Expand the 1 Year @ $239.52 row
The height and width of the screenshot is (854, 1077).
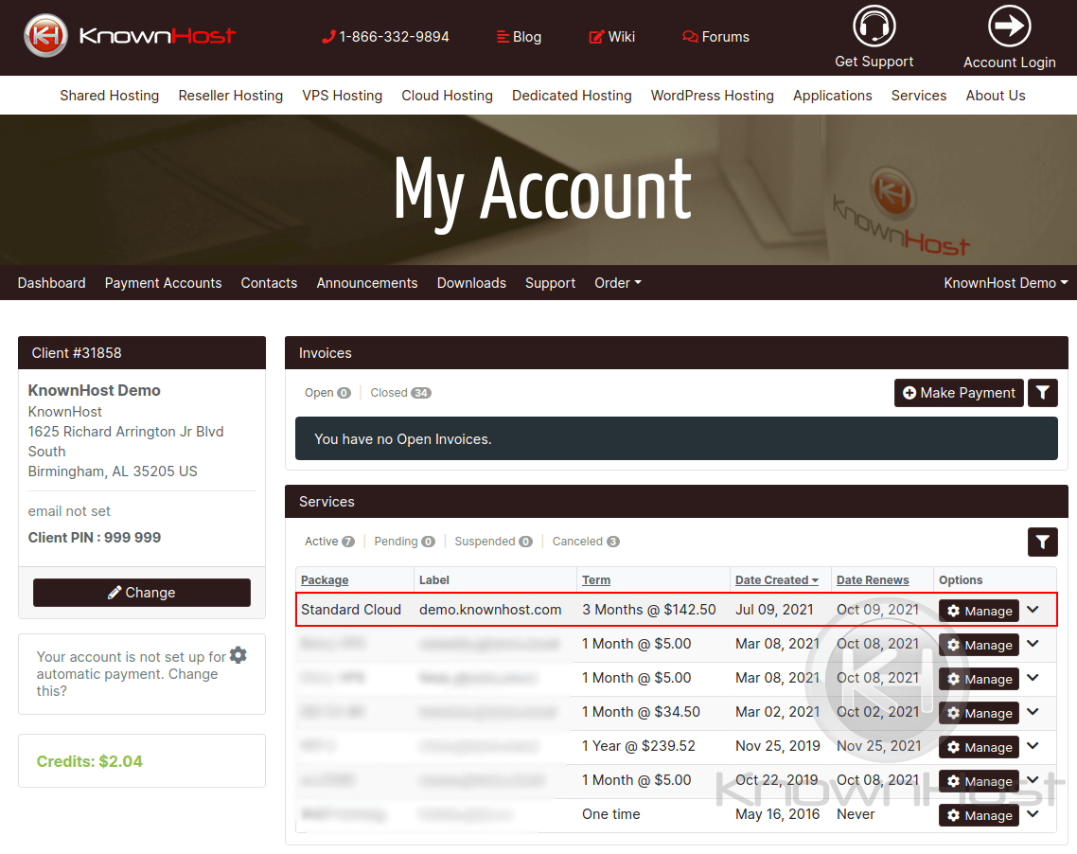coord(1033,746)
